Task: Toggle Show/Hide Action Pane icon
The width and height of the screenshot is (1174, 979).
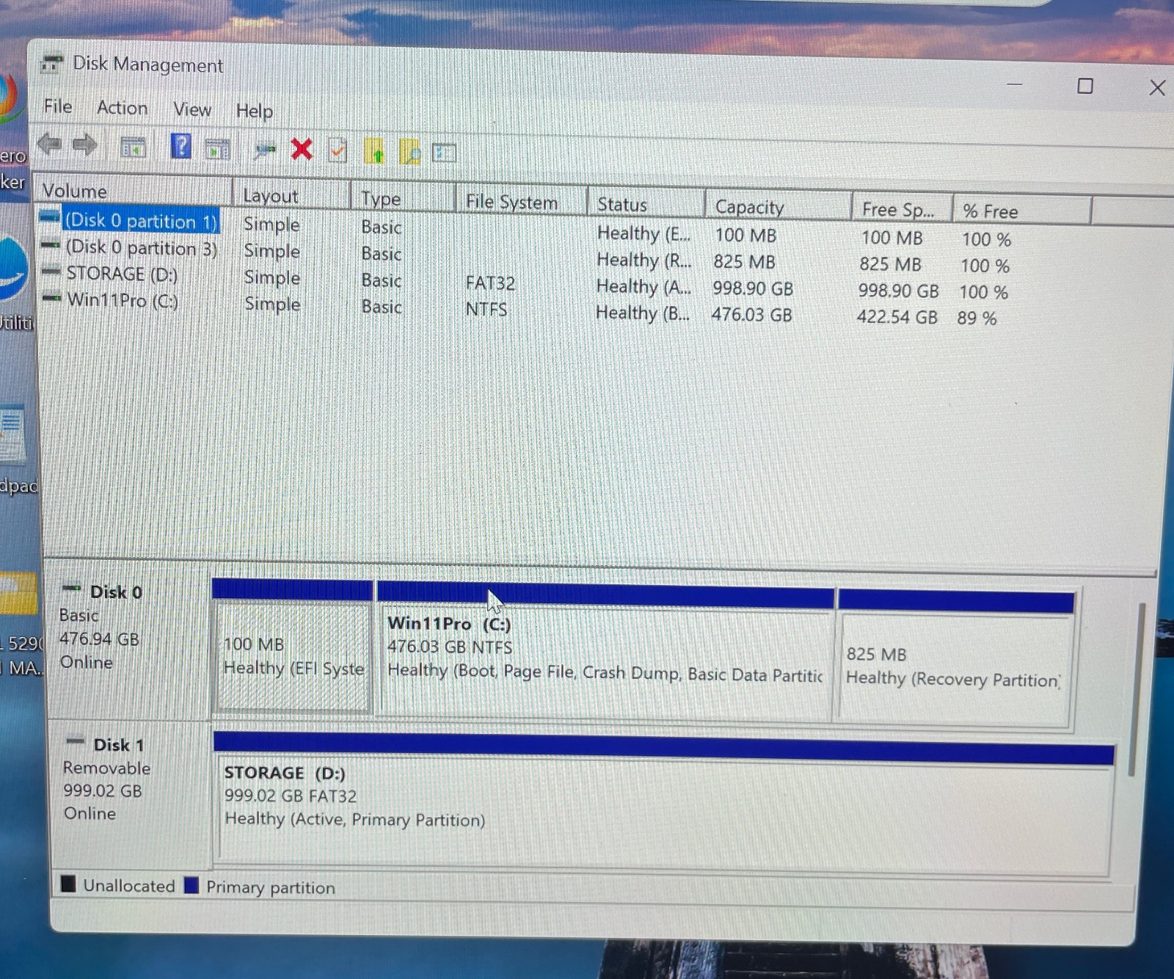Action: click(x=217, y=149)
